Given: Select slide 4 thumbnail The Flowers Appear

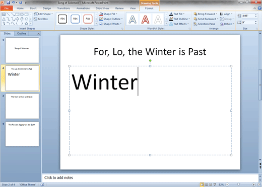Looking at the screenshot, I should pyautogui.click(x=22, y=134).
